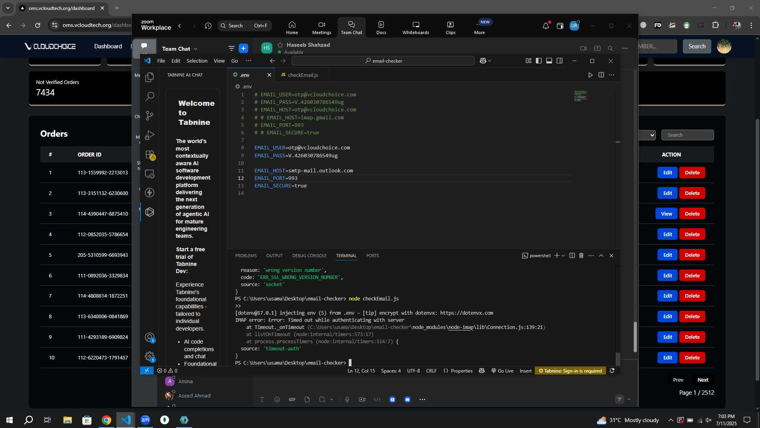This screenshot has height=428, width=760.
Task: Delete order 112-6220473-1791457
Action: coord(692,358)
